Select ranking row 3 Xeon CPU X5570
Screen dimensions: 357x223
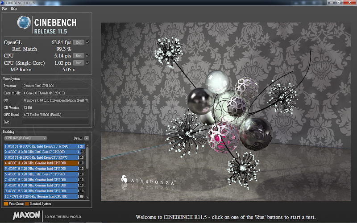44,157
